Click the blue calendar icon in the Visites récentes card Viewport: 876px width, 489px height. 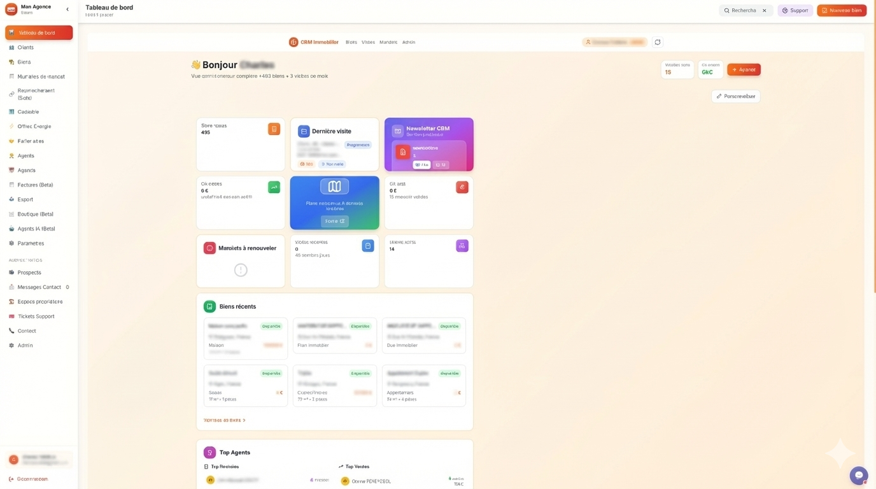click(368, 246)
